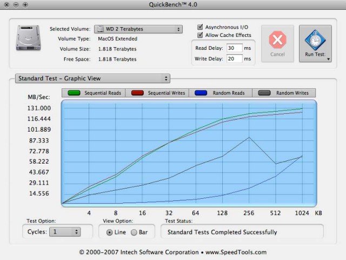Image resolution: width=346 pixels, height=260 pixels.
Task: Click the Cancel button label
Action: click(277, 54)
